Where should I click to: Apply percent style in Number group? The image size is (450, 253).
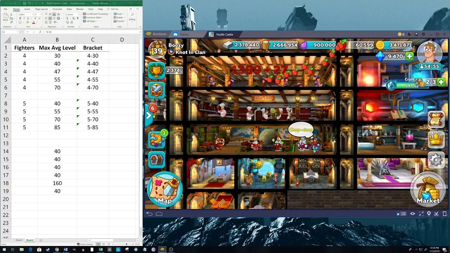pyautogui.click(x=73, y=18)
